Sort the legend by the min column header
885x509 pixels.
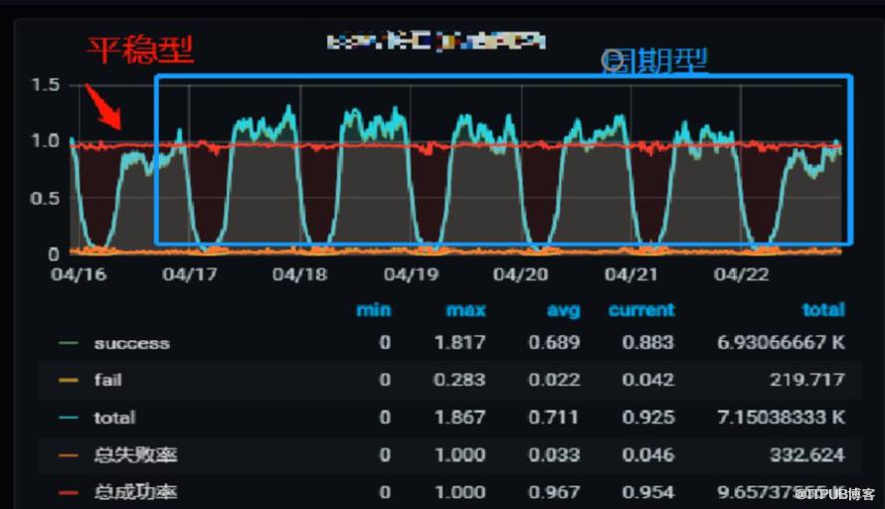[x=374, y=310]
